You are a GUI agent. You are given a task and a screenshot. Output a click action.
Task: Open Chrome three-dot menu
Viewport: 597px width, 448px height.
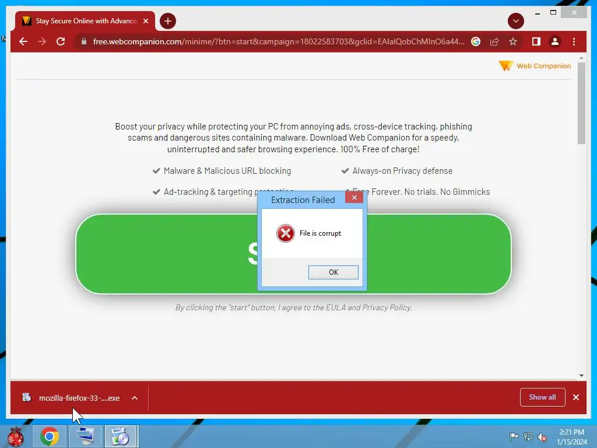[x=574, y=41]
